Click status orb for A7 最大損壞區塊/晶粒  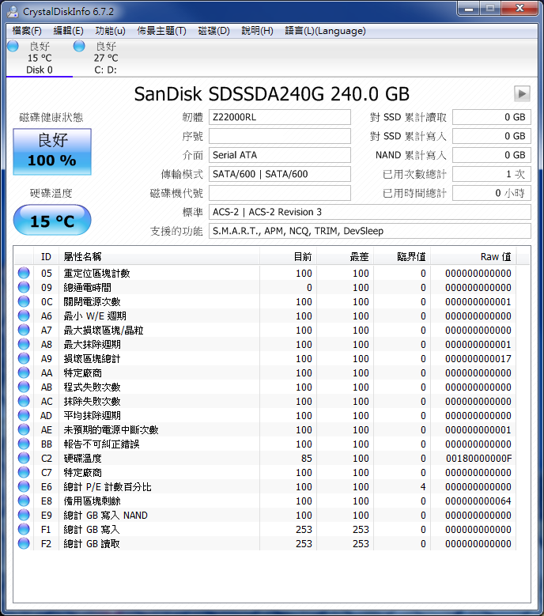click(24, 330)
